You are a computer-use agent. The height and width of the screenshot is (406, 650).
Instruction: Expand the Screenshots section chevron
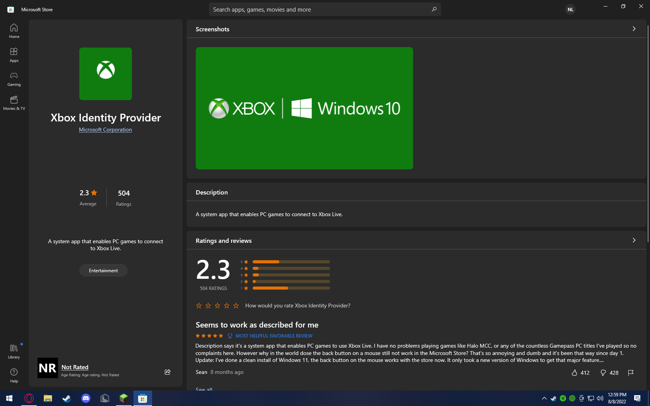tap(634, 29)
